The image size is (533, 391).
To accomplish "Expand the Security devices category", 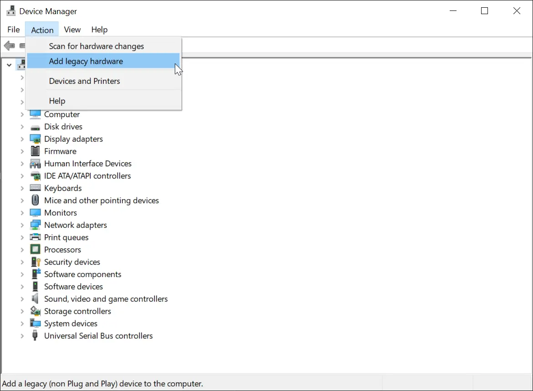I will coord(22,262).
